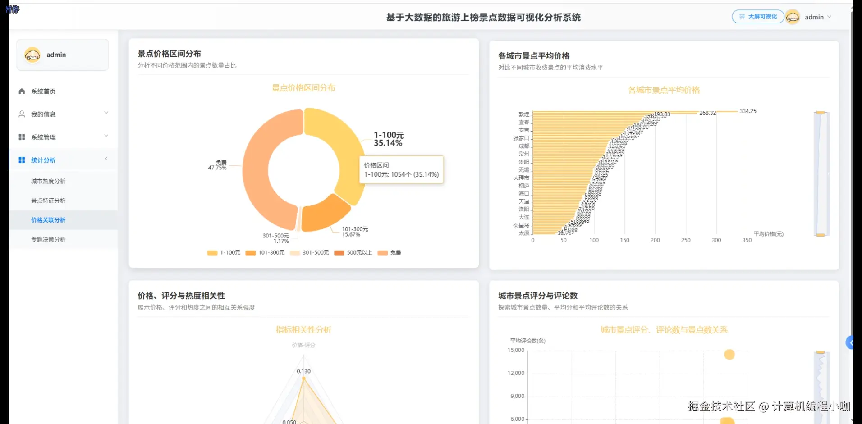Image resolution: width=862 pixels, height=424 pixels.
Task: Open 专题决策分析 submenu item
Action: click(x=48, y=239)
